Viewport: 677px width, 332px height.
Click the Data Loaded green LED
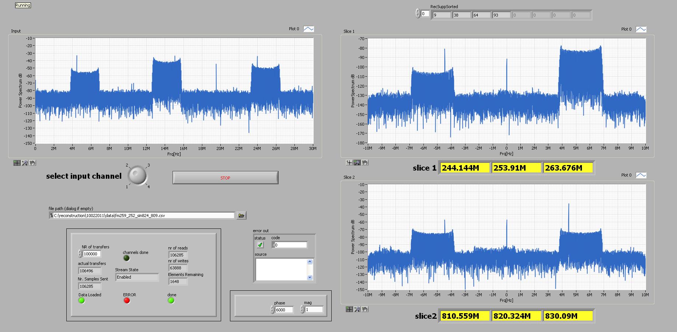[x=81, y=301]
